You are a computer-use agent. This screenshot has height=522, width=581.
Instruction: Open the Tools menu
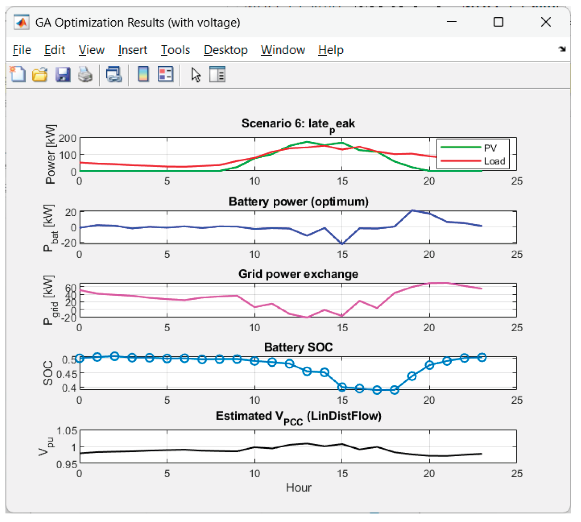(175, 50)
